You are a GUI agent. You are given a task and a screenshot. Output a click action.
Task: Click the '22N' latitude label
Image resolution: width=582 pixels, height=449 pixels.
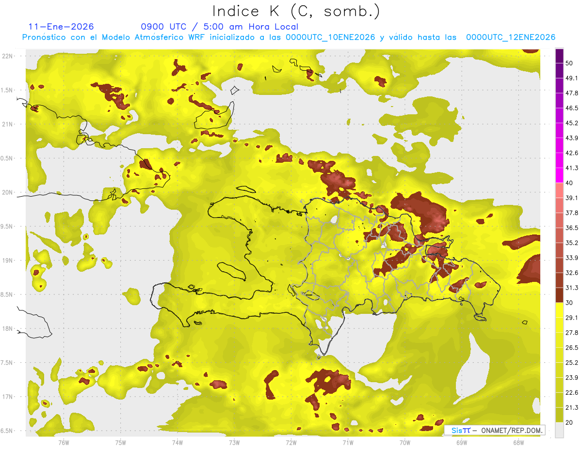[7, 56]
